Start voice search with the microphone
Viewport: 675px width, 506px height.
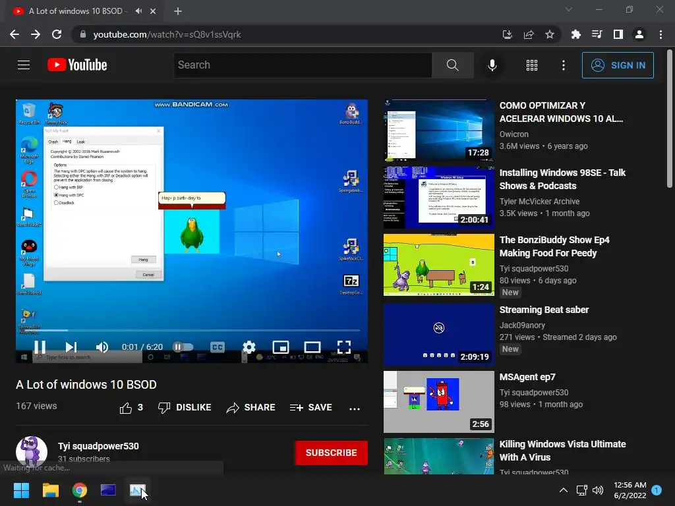(492, 65)
